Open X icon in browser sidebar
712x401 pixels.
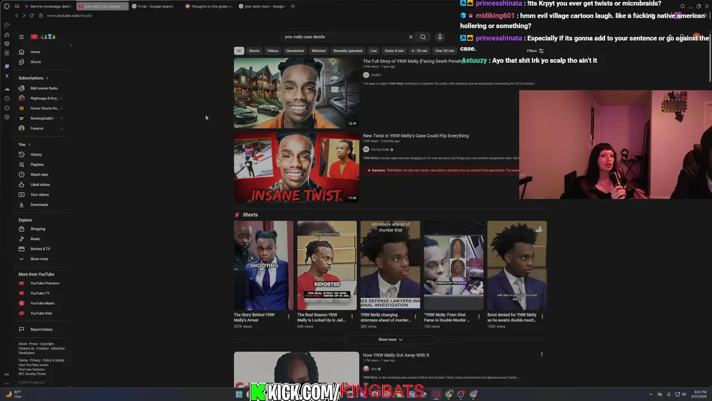7,76
